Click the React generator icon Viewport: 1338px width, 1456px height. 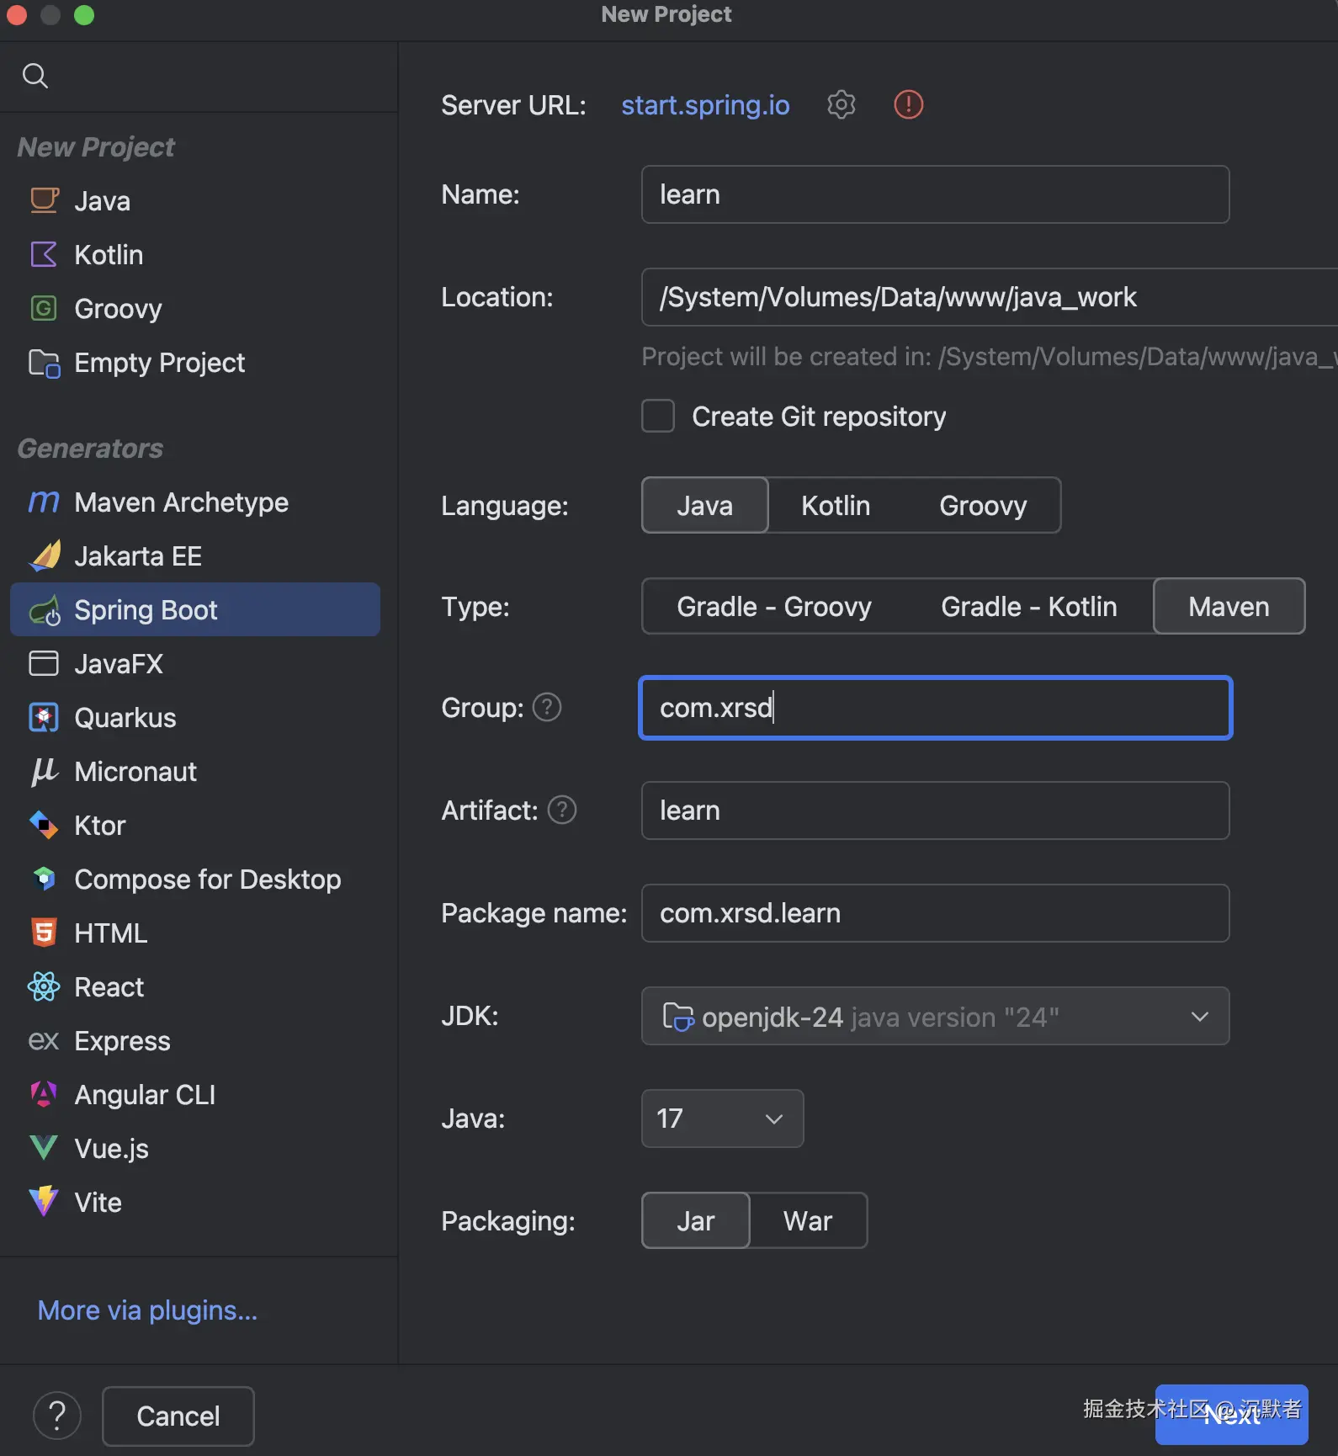pyautogui.click(x=44, y=987)
